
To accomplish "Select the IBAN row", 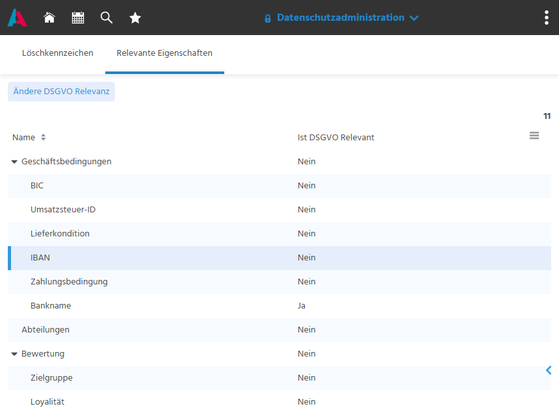I will pyautogui.click(x=279, y=258).
